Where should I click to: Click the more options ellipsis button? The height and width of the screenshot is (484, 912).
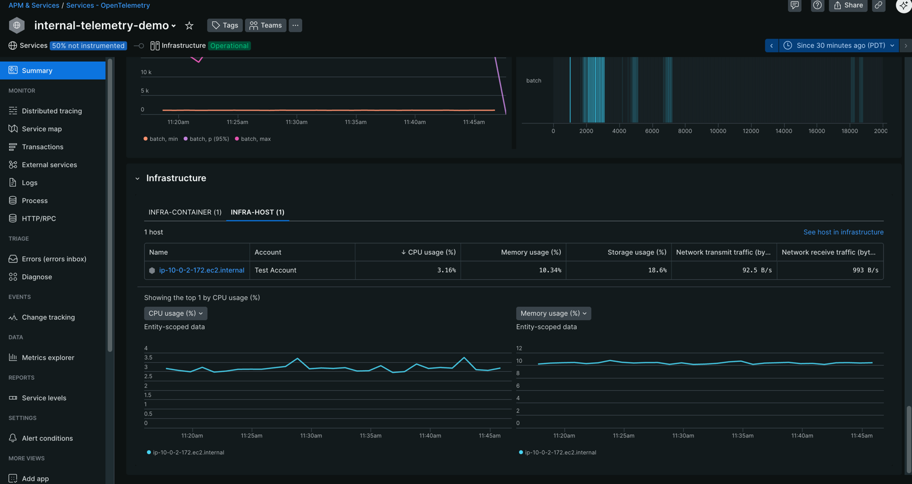point(295,26)
